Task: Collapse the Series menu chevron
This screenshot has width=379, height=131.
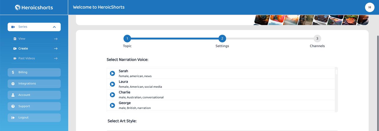Action: 54,27
